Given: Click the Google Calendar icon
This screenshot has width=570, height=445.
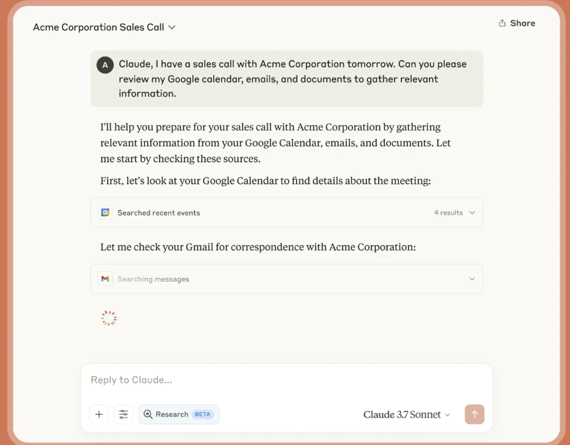Looking at the screenshot, I should pyautogui.click(x=105, y=212).
